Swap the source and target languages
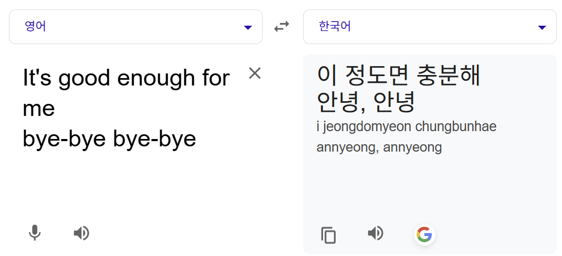This screenshot has height=256, width=562. [282, 27]
